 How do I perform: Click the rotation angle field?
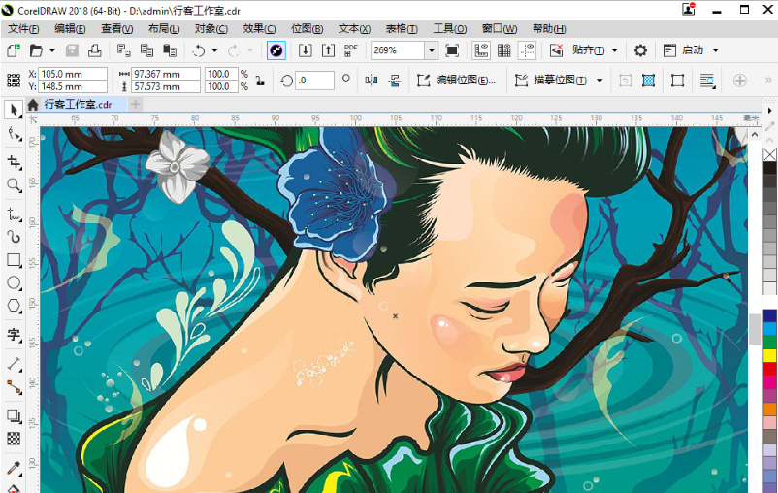315,80
